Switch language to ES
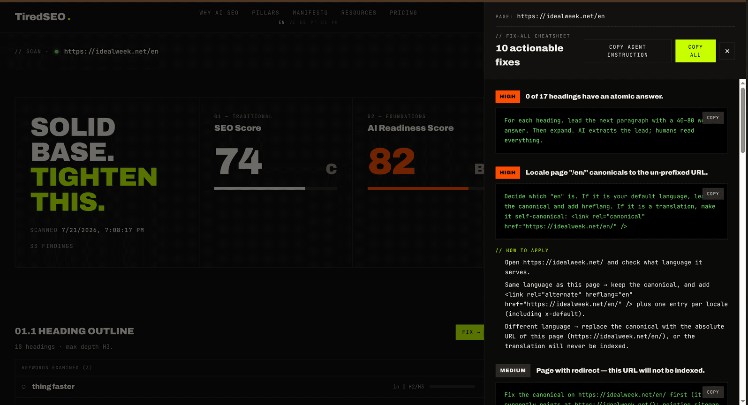This screenshot has height=405, width=748. pos(303,22)
